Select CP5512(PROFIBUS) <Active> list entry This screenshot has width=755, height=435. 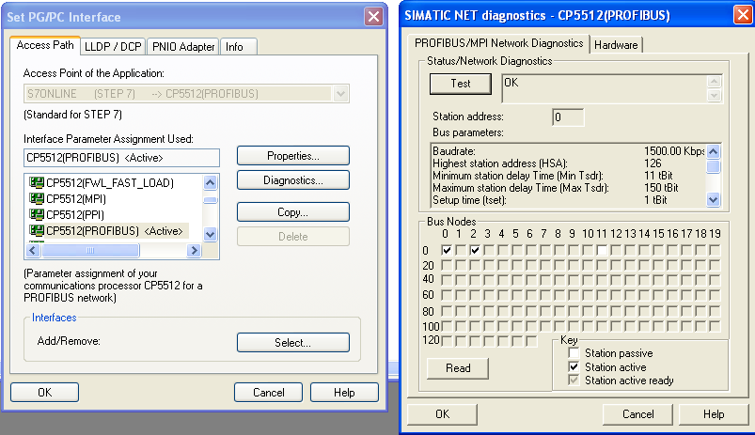115,230
